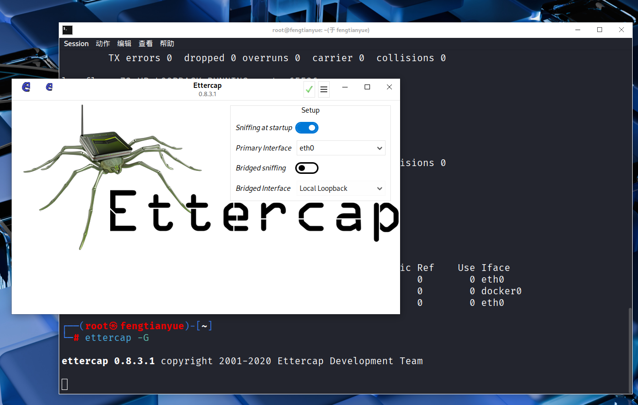Open the Bridged Interface Local Loopback dropdown

click(341, 188)
